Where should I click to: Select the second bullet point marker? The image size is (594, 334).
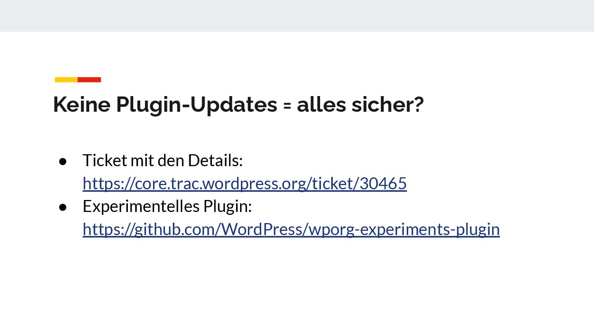pos(63,207)
